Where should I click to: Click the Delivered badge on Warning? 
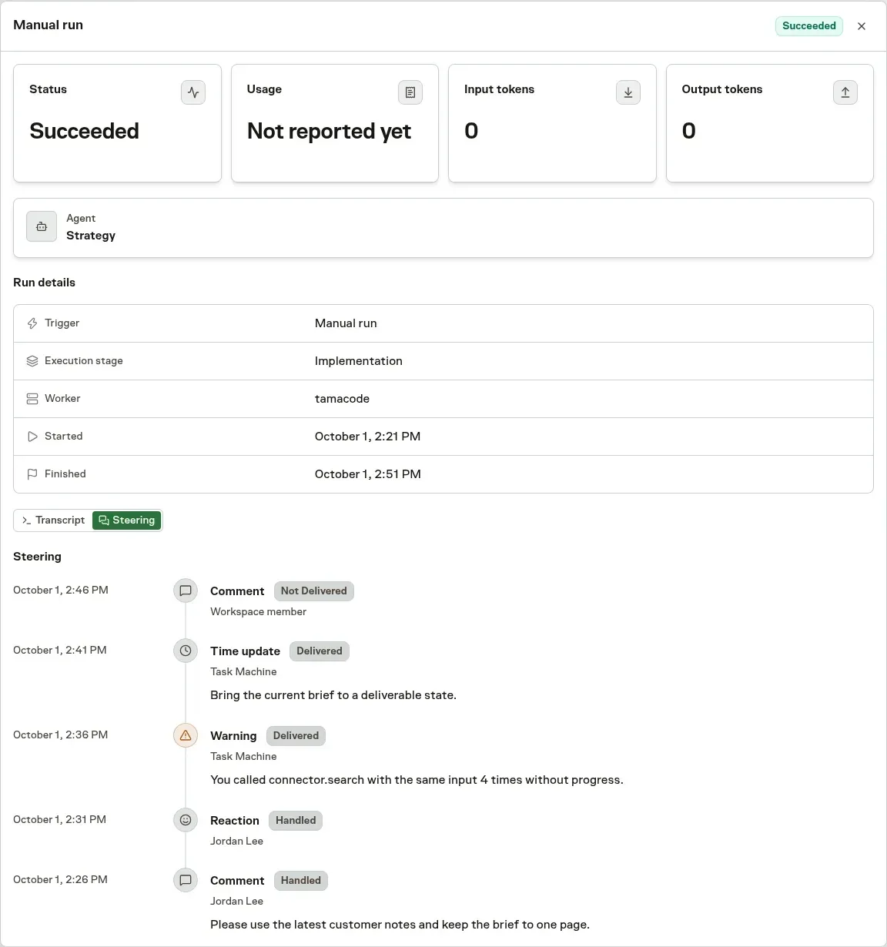coord(296,736)
